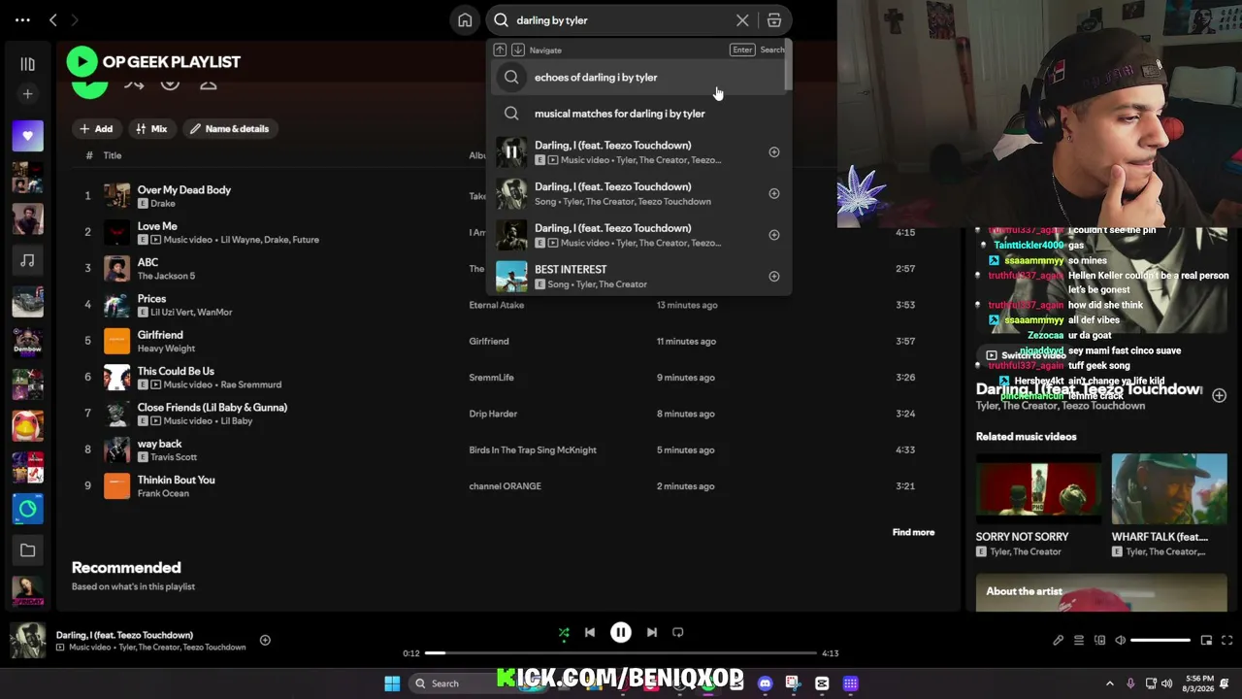1242x699 pixels.
Task: Click the Add button under the playlist header
Action: (96, 128)
